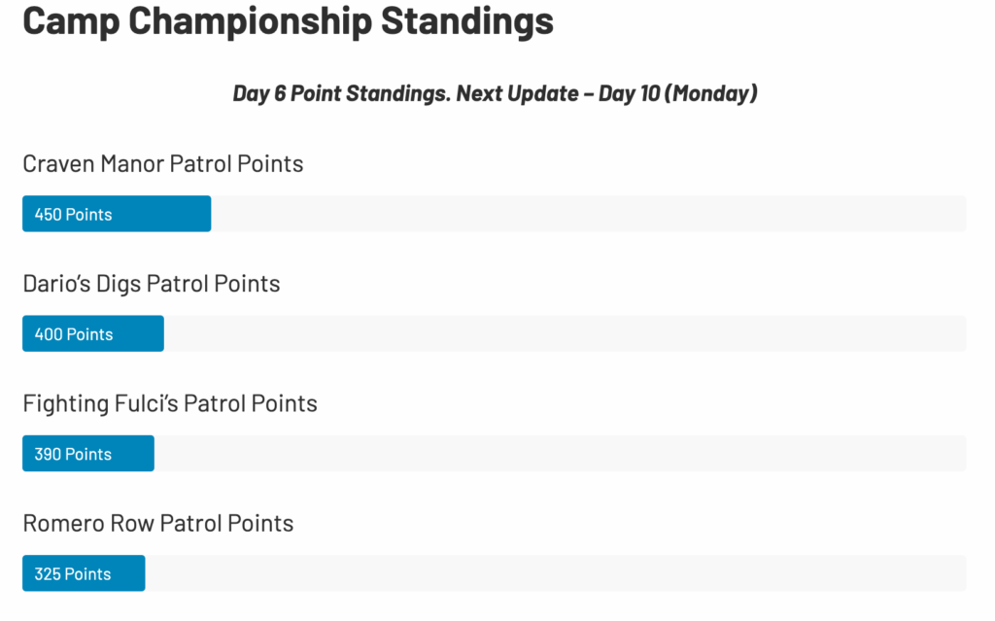The width and height of the screenshot is (995, 621).
Task: Click the "325 Points" text in Romero Row bar
Action: (72, 574)
